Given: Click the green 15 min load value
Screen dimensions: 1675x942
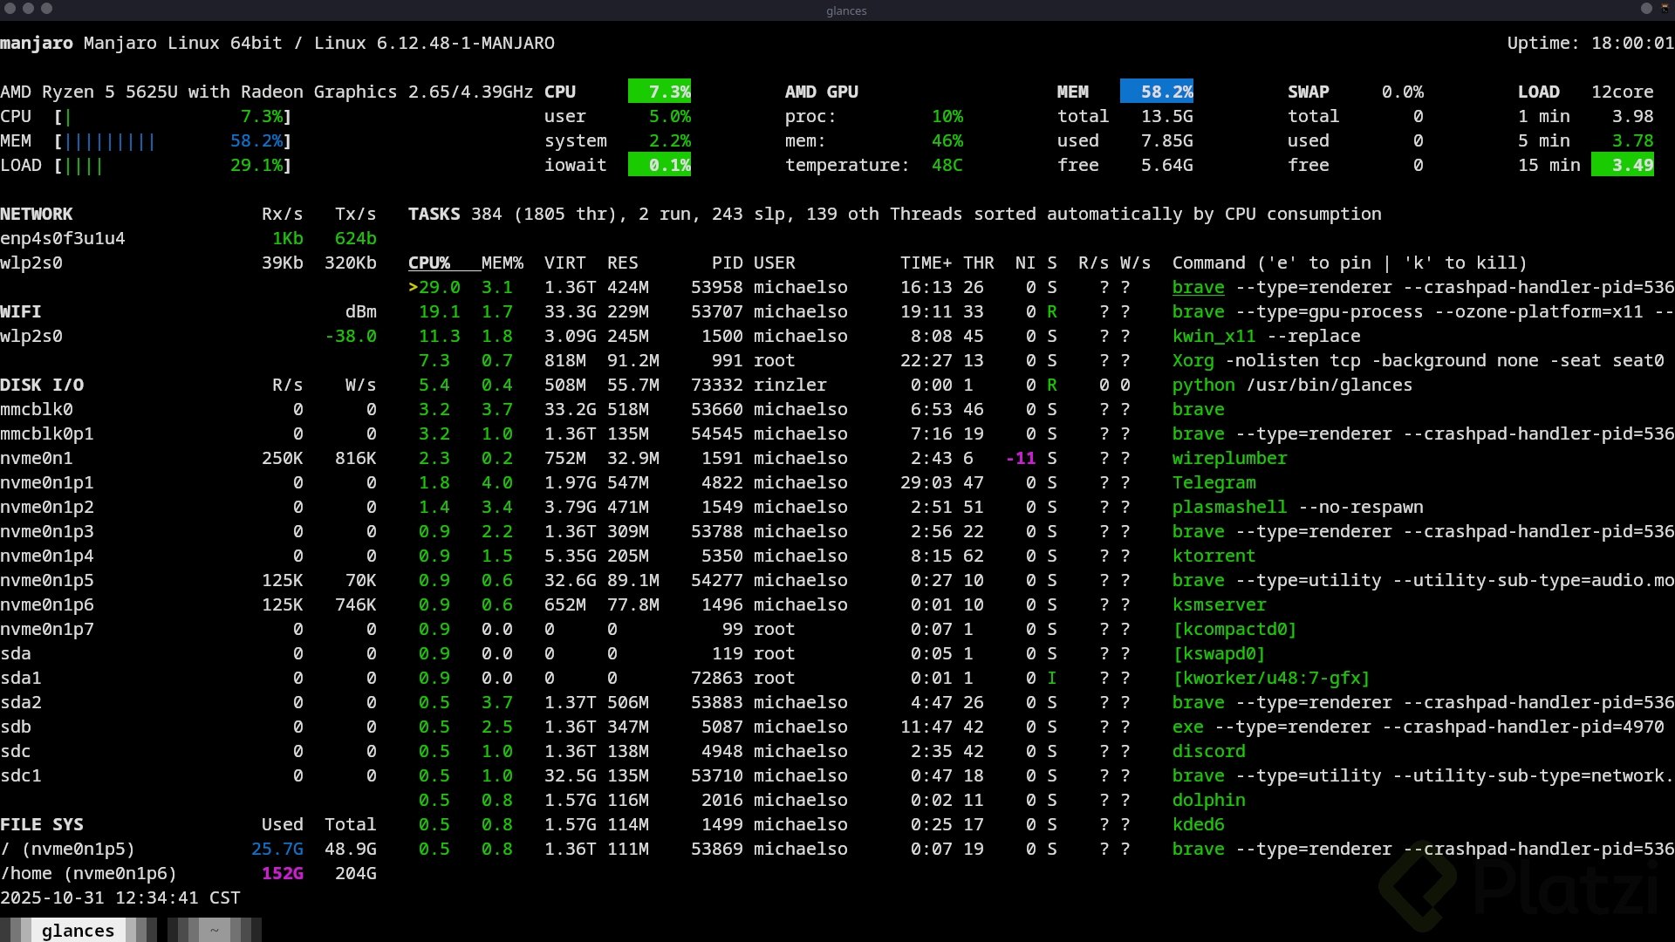Looking at the screenshot, I should (x=1622, y=165).
